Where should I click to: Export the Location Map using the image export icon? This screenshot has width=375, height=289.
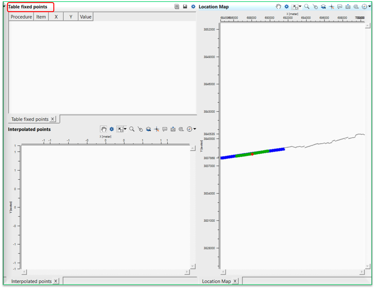point(348,6)
